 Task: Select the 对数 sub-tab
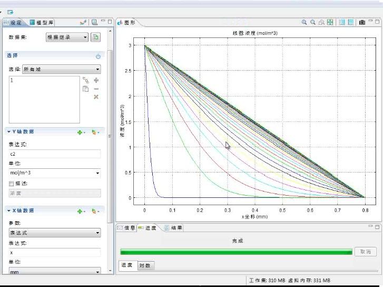(145, 265)
